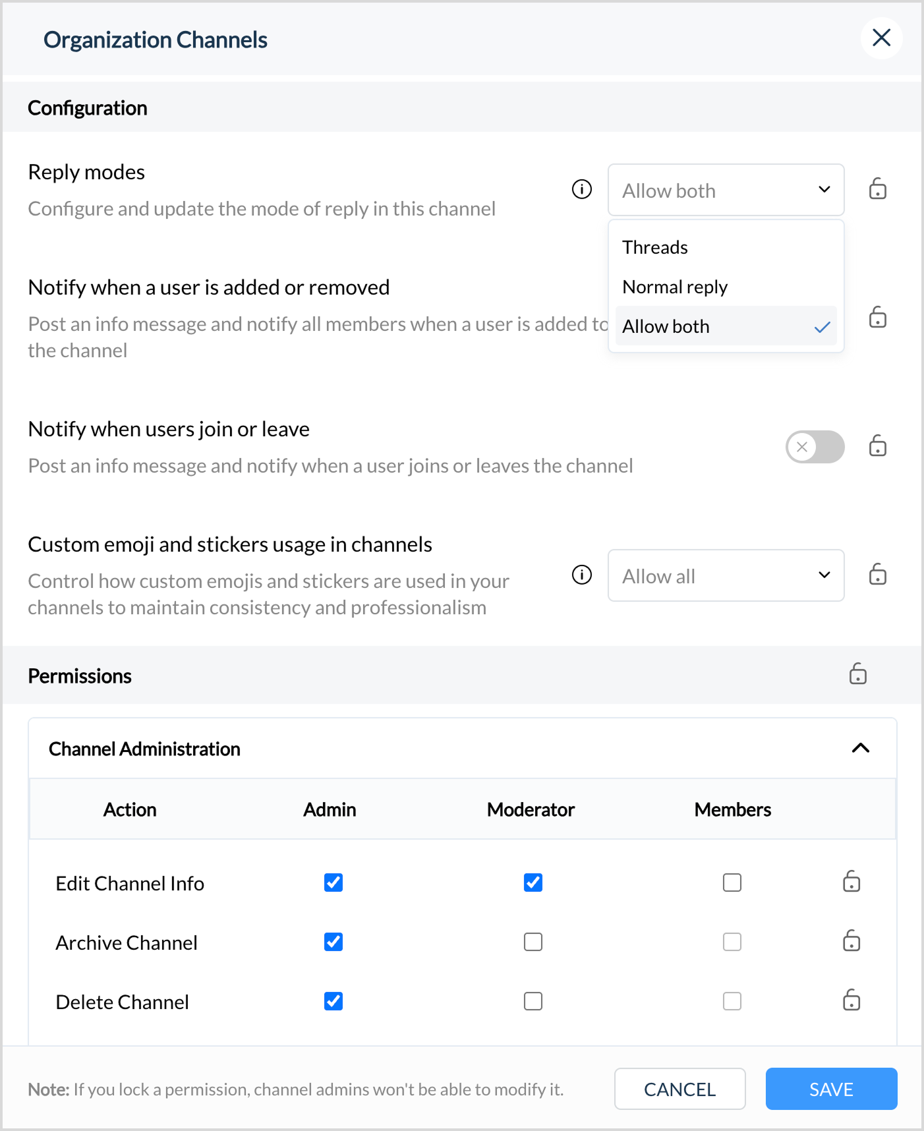This screenshot has height=1131, width=924.
Task: Click the info icon beside Reply modes
Action: pyautogui.click(x=582, y=189)
